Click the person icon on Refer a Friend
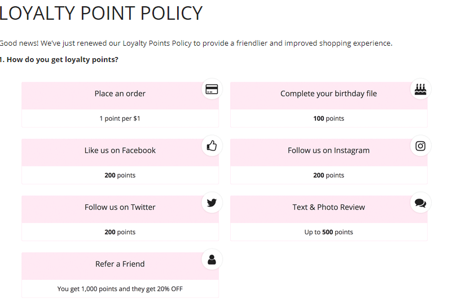Image resolution: width=462 pixels, height=307 pixels. tap(212, 260)
